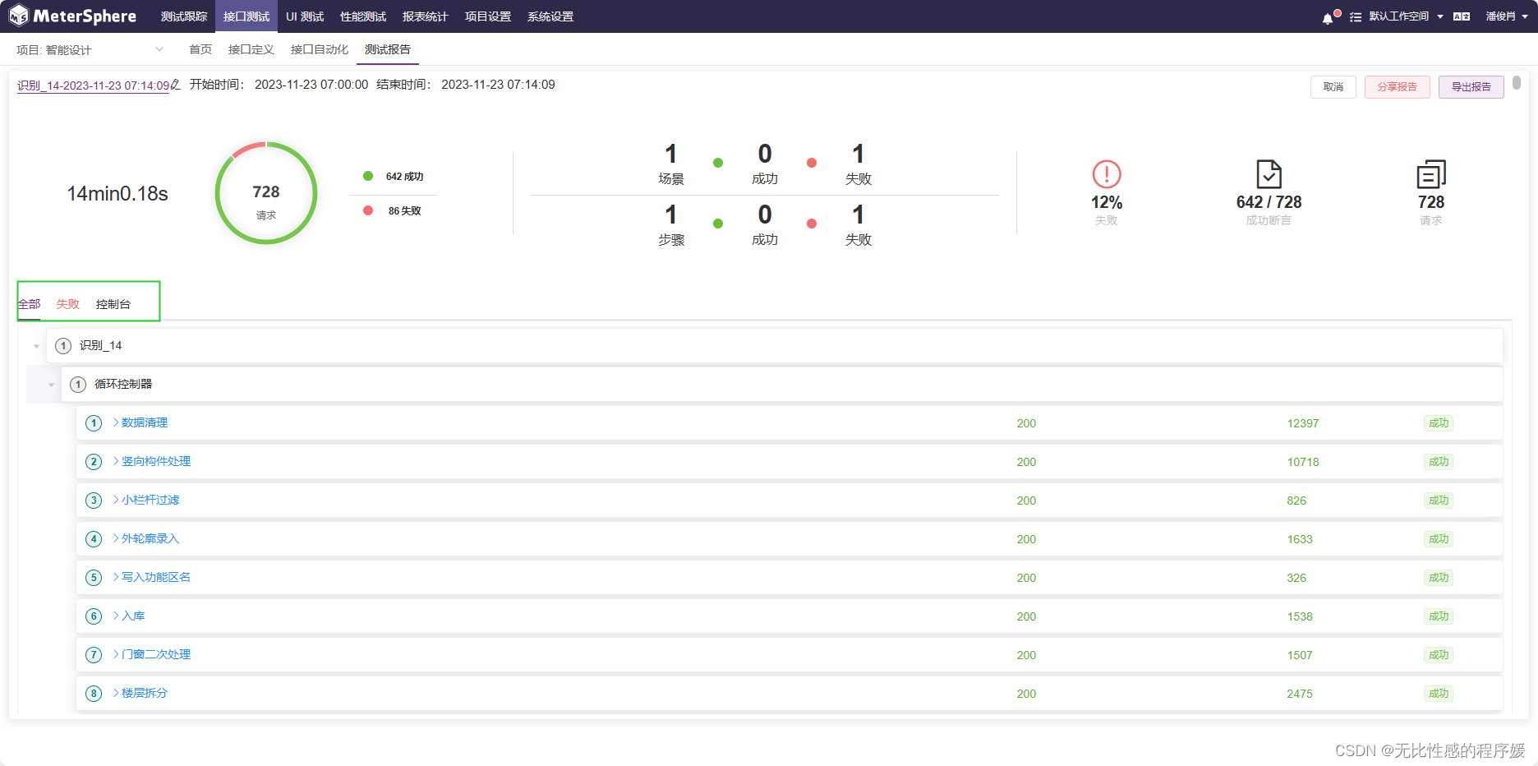Image resolution: width=1538 pixels, height=766 pixels.
Task: Click step number badge of 竖向构件处理
Action: 94,462
